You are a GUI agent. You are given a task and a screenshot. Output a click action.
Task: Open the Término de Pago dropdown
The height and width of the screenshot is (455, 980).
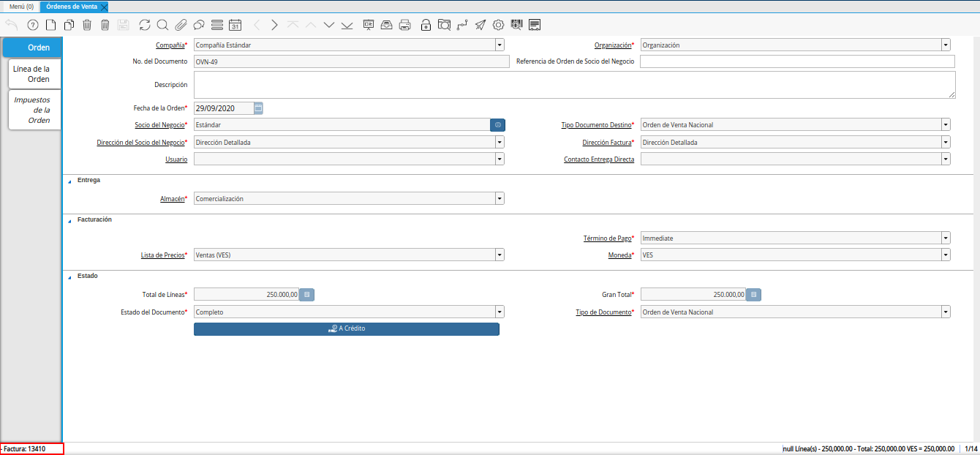[x=946, y=238]
